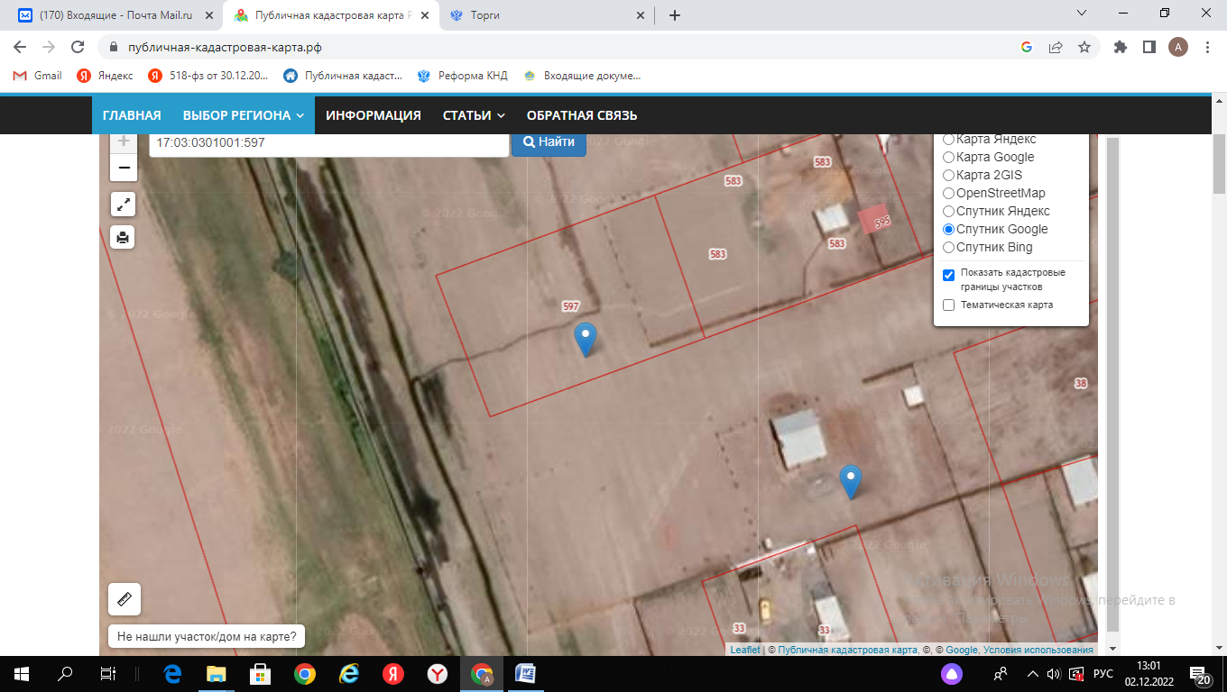Click the print map icon
The width and height of the screenshot is (1227, 692).
pos(124,237)
